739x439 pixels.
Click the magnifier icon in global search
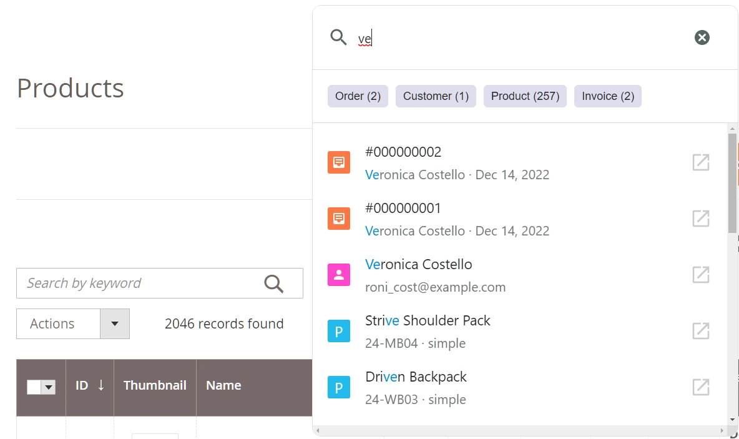(338, 37)
